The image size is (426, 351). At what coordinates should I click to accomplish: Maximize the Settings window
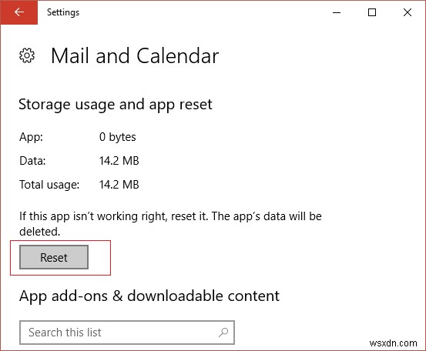click(372, 12)
